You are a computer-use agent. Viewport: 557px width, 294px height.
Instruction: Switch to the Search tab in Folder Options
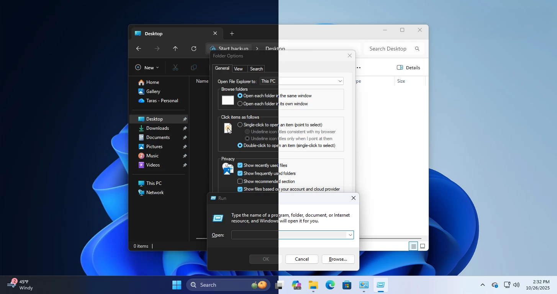tap(256, 69)
